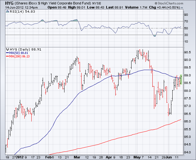Click the 2012 year label on date axis
Viewport: 196px width, 160px height.
pyautogui.click(x=20, y=157)
